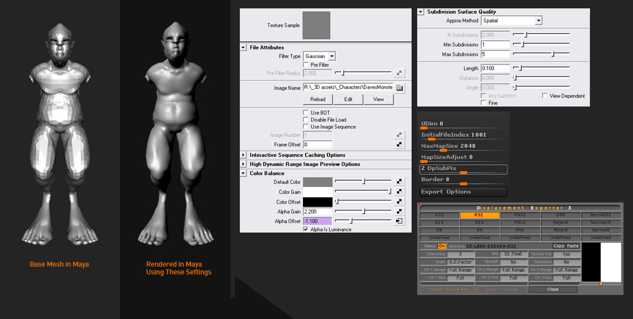633x319 pixels.
Task: Click the Max Subdivisions value field
Action: (495, 54)
